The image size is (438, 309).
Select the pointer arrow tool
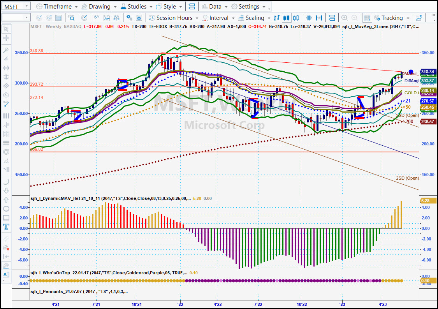(6, 29)
